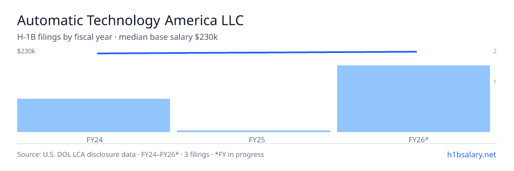Click the left end of the salary line
Viewport: 514px width, 171px height.
pos(98,53)
